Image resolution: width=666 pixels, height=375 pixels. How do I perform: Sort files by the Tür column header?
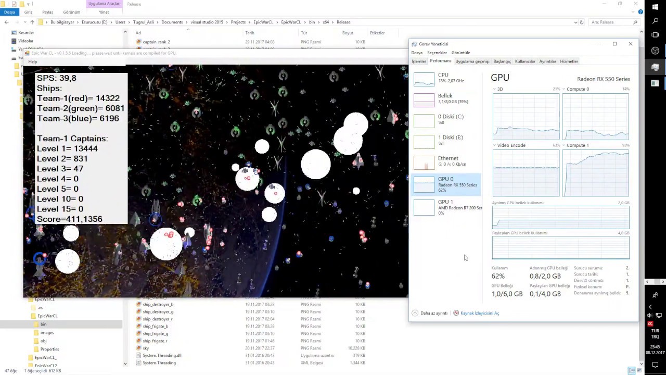pyautogui.click(x=304, y=33)
